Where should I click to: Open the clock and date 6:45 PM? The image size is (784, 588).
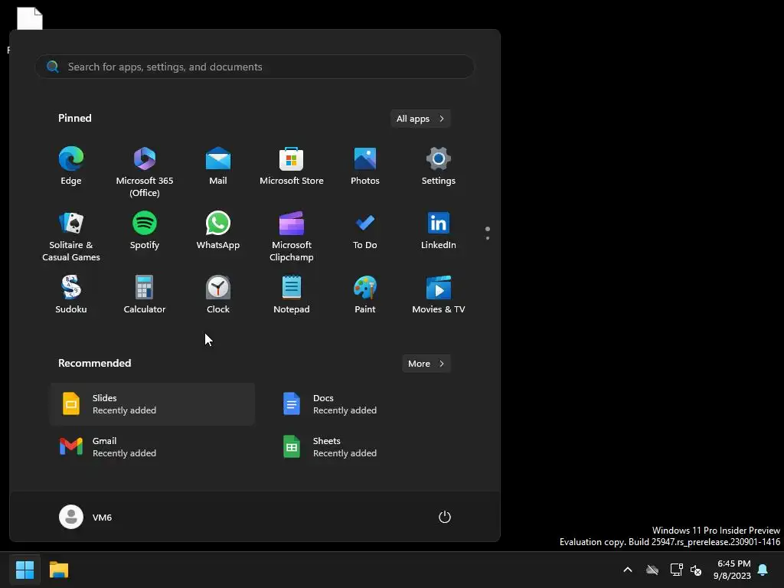tap(732, 570)
